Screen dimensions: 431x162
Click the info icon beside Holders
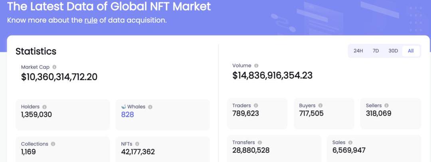pyautogui.click(x=44, y=107)
